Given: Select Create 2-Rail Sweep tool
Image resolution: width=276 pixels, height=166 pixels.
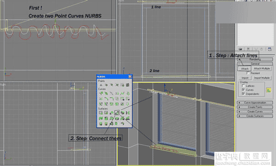Looking at the screenshot, I should [x=106, y=124].
